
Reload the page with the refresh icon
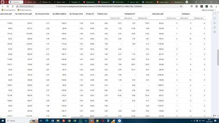click(13, 6)
